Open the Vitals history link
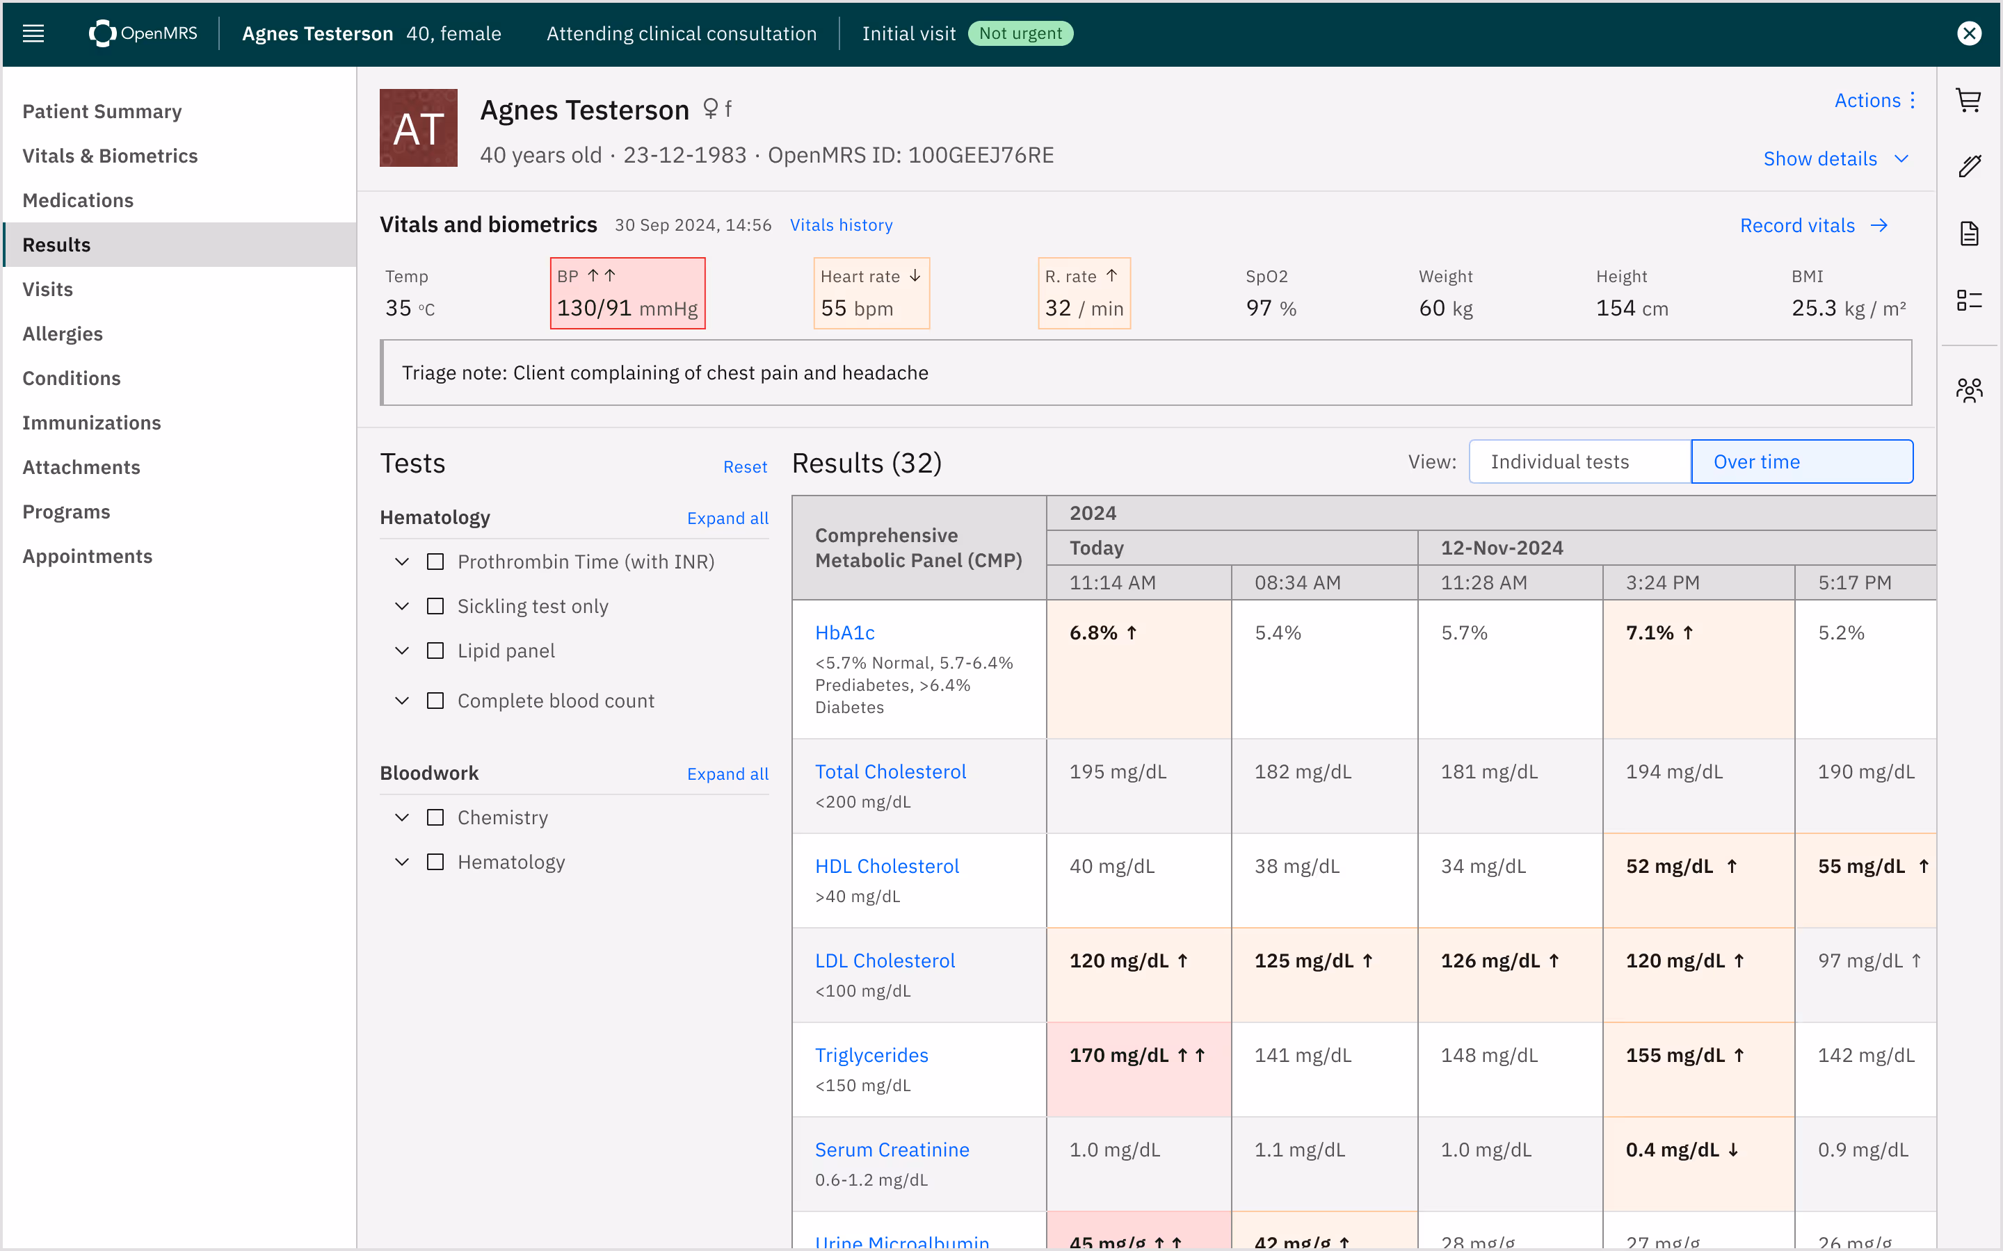The height and width of the screenshot is (1251, 2003). click(841, 224)
